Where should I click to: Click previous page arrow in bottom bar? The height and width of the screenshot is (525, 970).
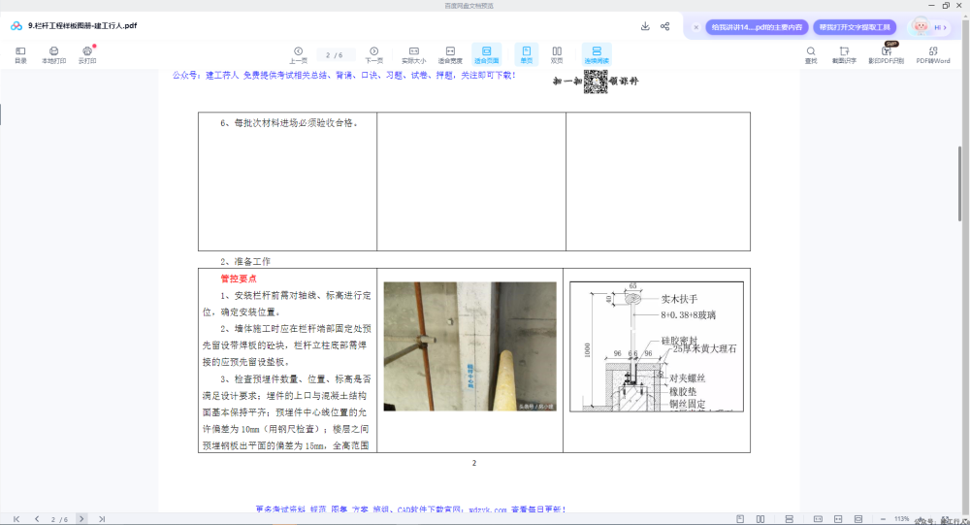tap(37, 519)
